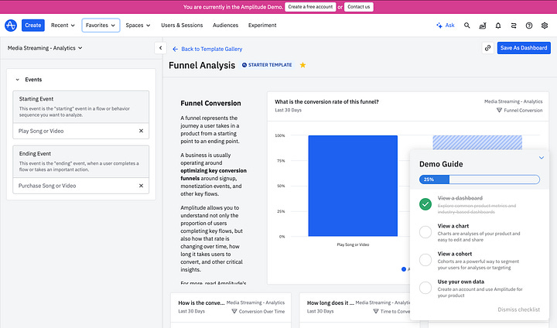Screen dimensions: 557x328
Task: Click the View a chart guide step
Action: (x=479, y=232)
